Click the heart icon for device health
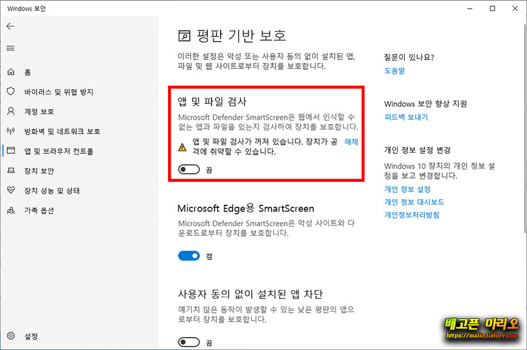The width and height of the screenshot is (527, 350). 11,190
